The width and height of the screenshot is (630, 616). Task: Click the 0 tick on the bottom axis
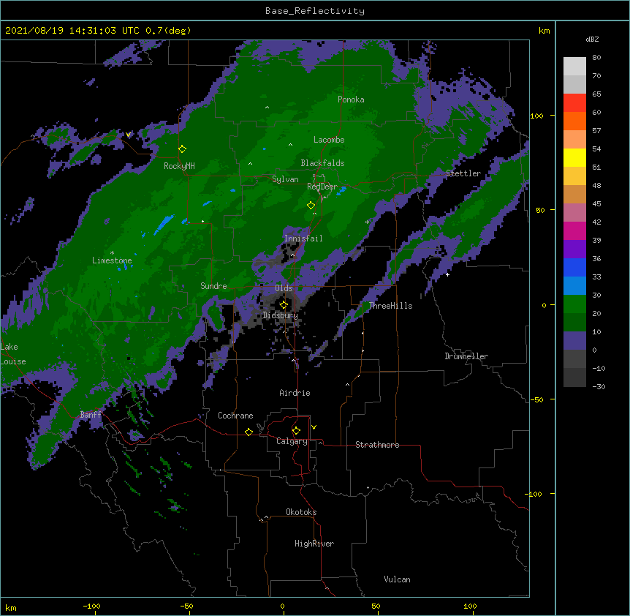(x=282, y=606)
